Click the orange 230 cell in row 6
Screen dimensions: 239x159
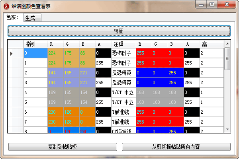pos(55,112)
